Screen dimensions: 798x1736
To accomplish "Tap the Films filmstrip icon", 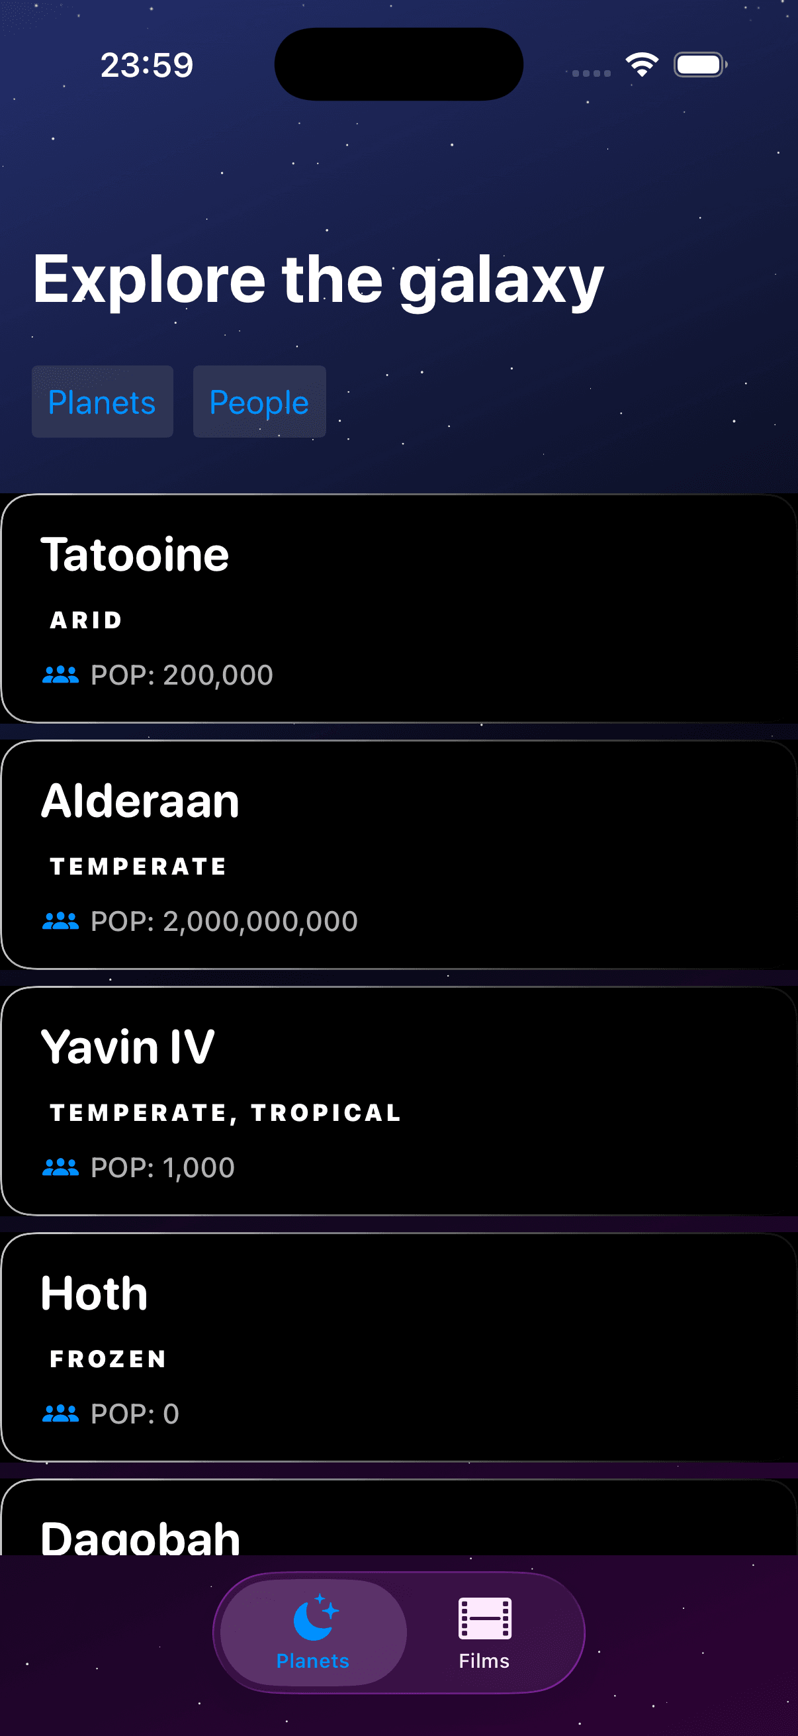I will [484, 1618].
